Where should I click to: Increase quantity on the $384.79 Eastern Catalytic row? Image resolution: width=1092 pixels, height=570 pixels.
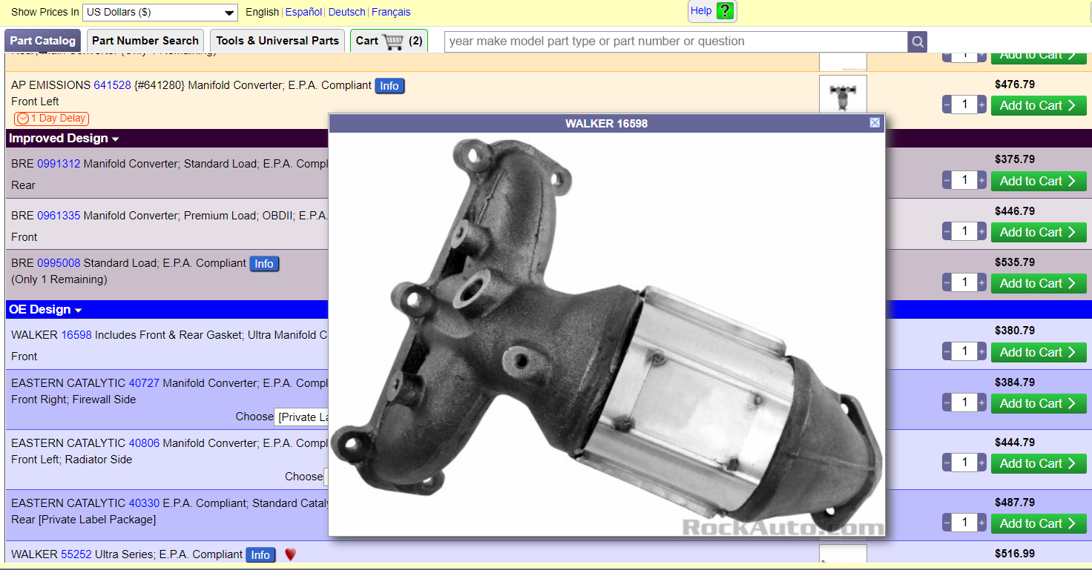[982, 402]
